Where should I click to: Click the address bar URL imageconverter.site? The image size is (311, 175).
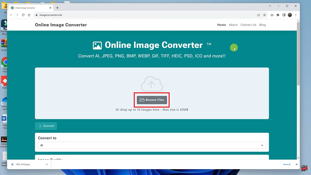point(51,15)
